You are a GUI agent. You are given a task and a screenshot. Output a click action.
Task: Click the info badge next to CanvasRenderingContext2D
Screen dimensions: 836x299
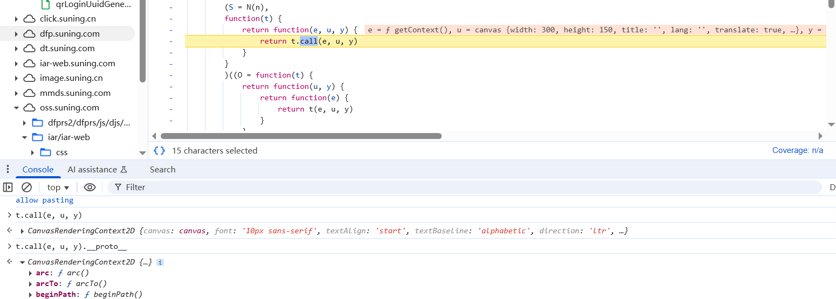(160, 262)
